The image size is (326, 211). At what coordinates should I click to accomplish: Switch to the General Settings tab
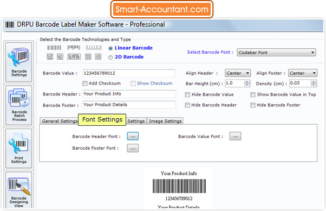(x=59, y=121)
